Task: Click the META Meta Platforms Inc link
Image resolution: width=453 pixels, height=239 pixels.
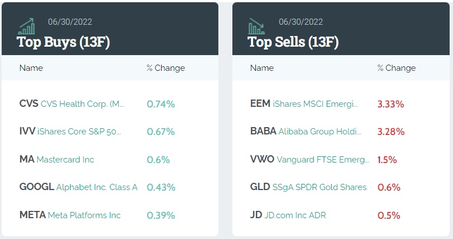Action: point(70,215)
